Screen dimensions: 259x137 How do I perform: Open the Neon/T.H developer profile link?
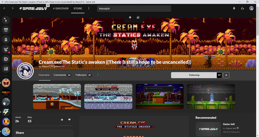point(52,66)
